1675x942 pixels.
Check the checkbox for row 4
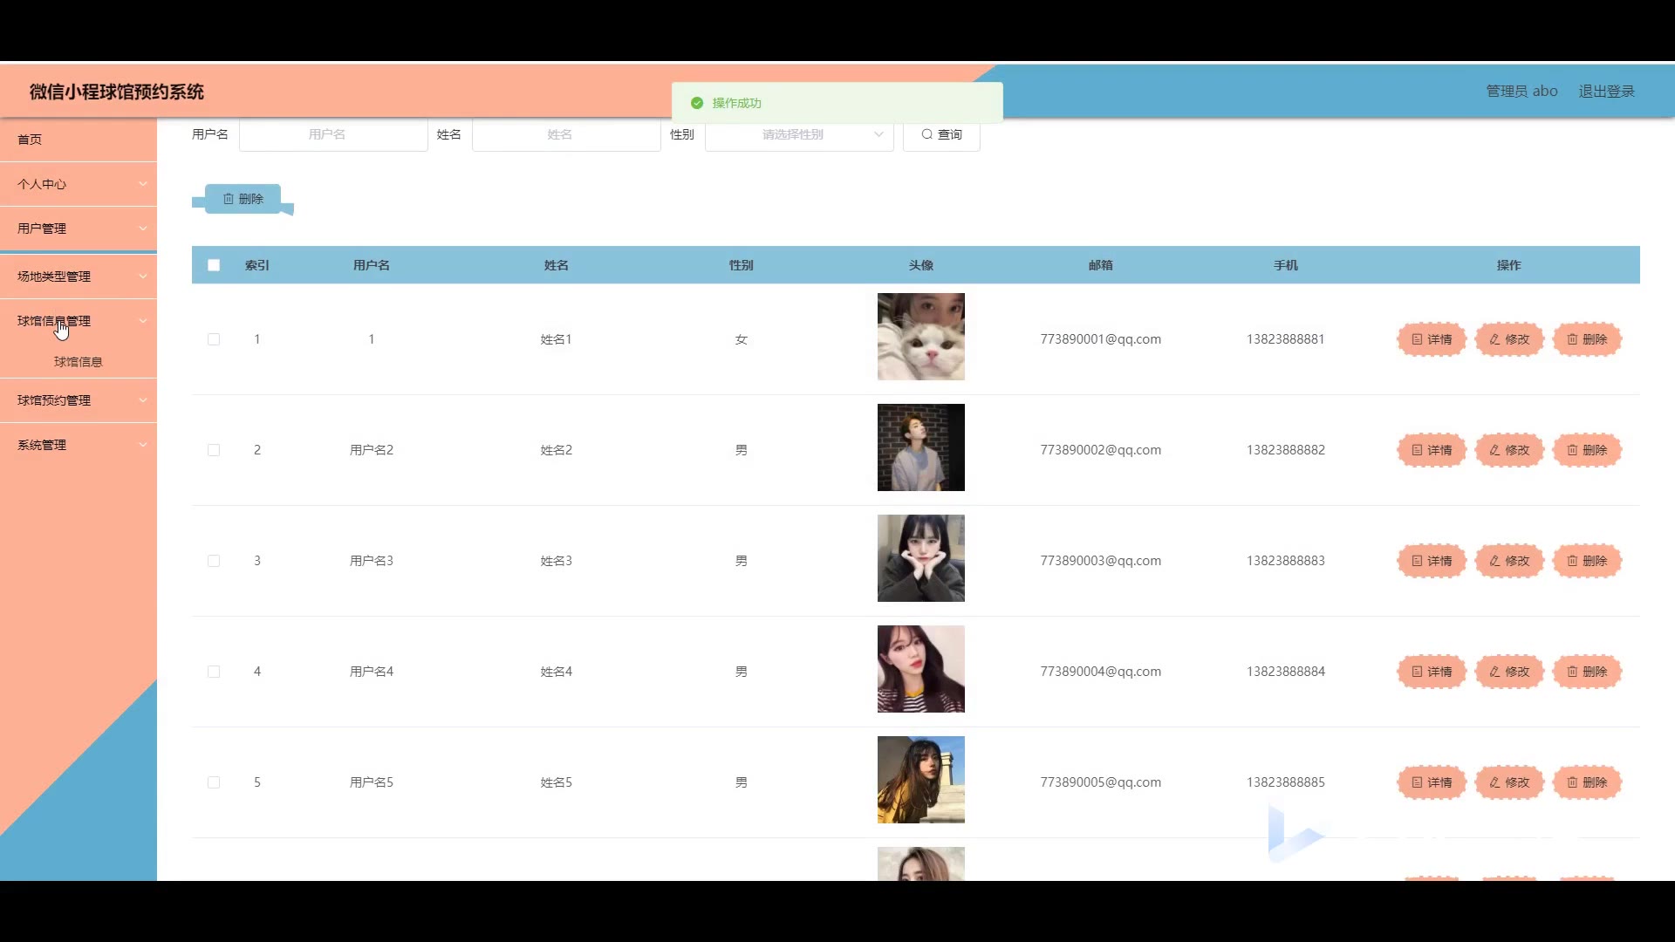tap(214, 672)
